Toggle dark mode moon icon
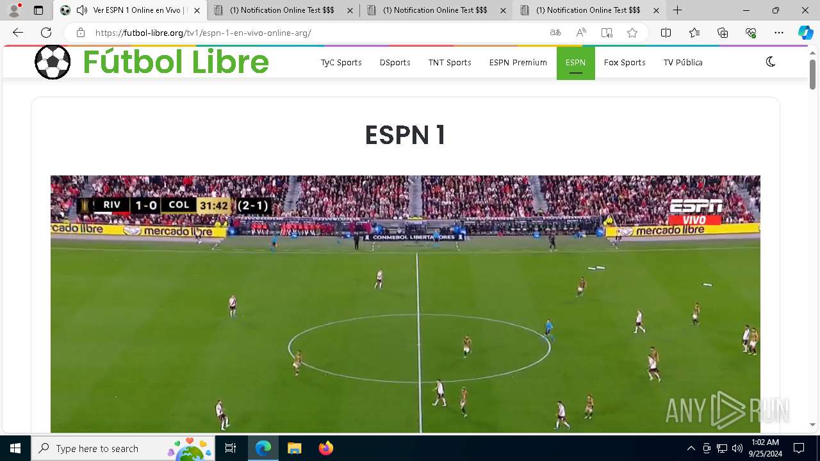The image size is (820, 461). click(x=771, y=61)
